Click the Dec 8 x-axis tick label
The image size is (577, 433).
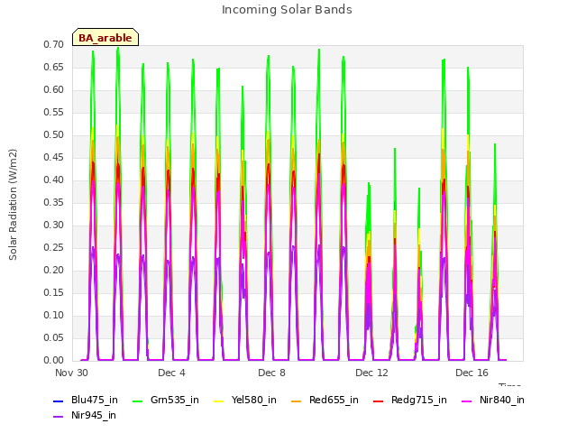(271, 373)
